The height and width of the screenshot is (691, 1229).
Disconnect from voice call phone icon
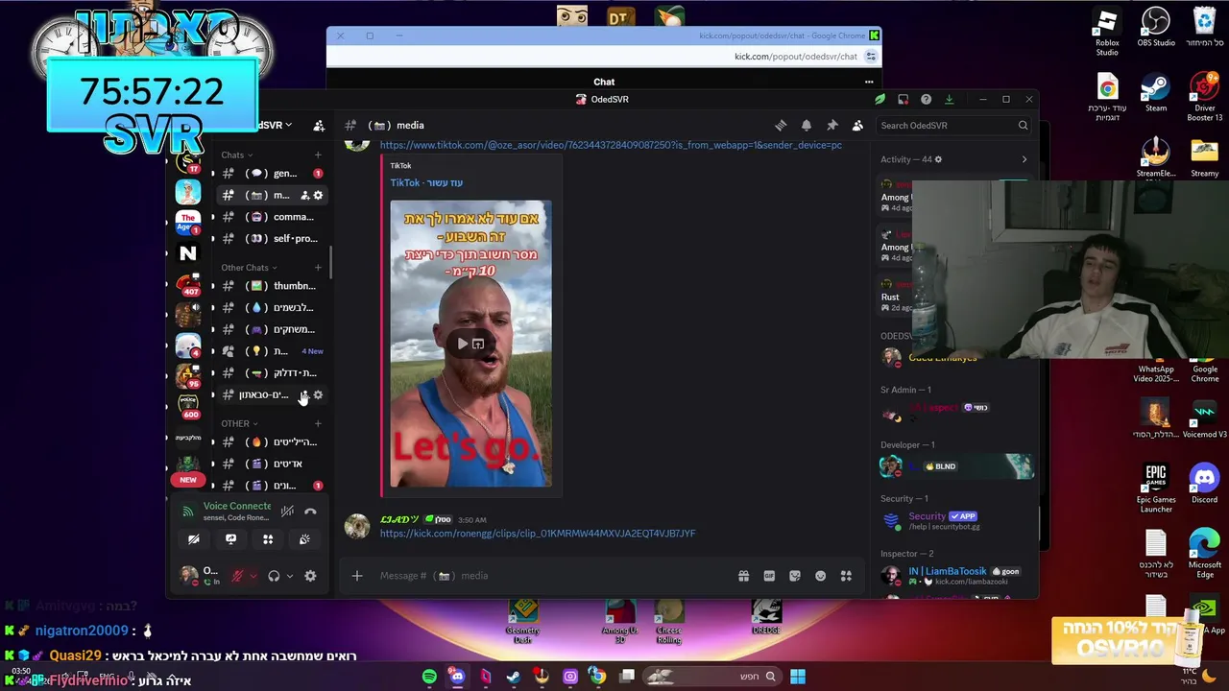pos(310,512)
